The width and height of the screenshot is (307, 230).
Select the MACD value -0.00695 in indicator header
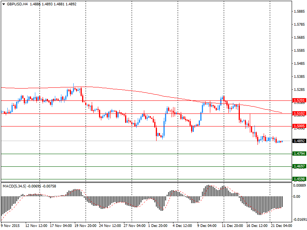pos(34,186)
